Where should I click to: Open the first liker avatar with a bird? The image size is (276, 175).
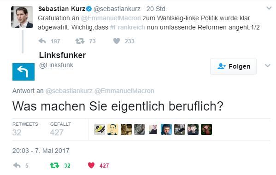[100, 129]
